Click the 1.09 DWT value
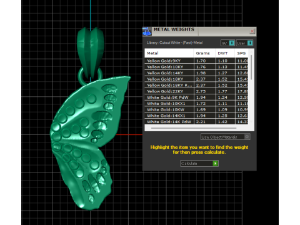 [222, 109]
